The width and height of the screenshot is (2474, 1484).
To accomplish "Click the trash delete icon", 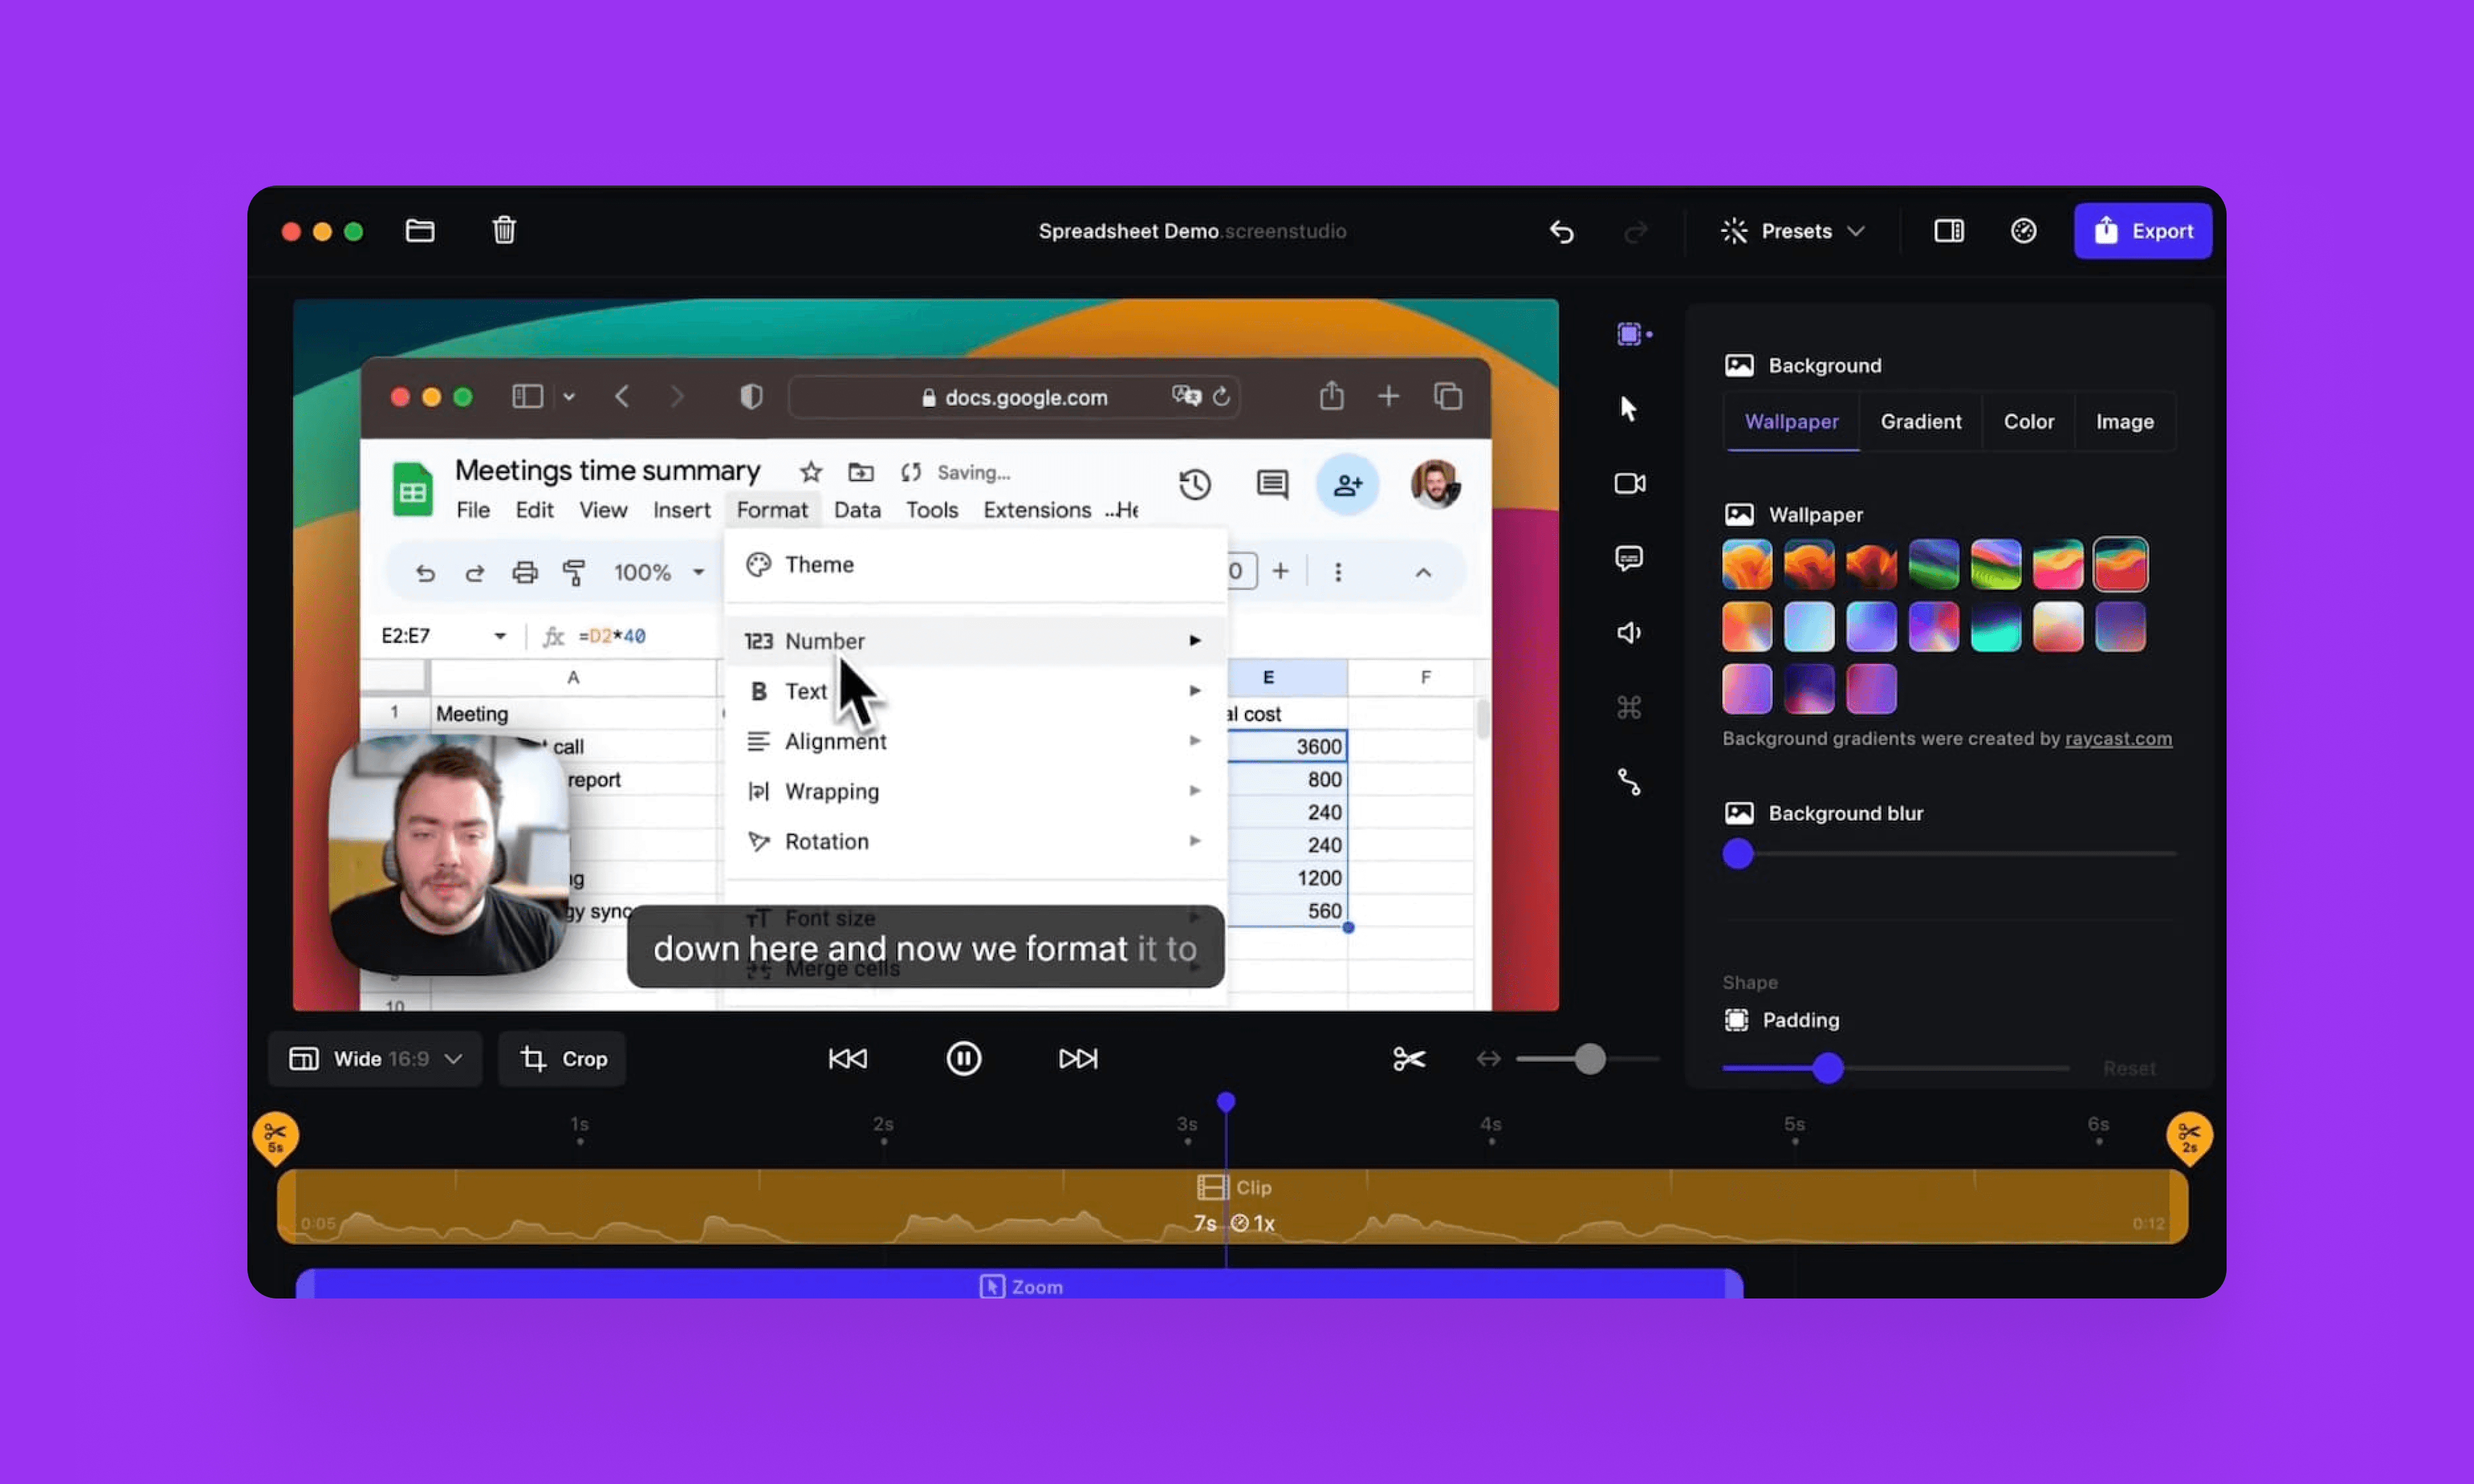I will coord(504,231).
